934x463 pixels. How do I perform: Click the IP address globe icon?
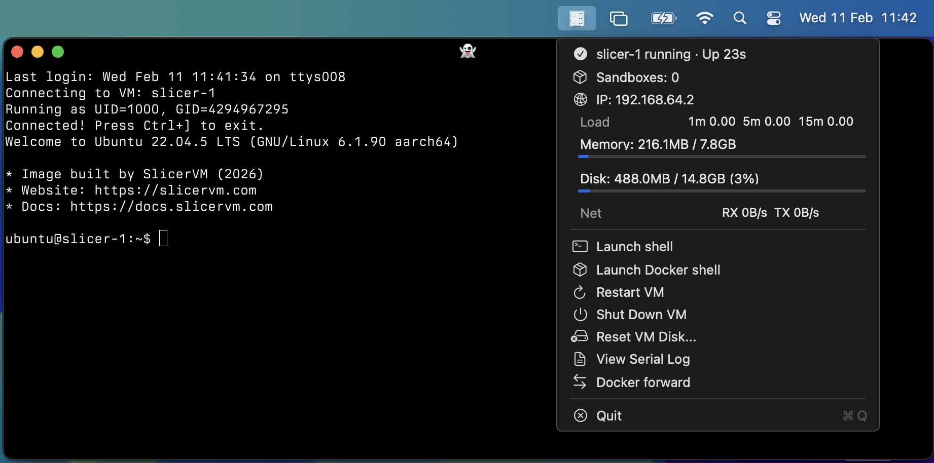click(580, 99)
